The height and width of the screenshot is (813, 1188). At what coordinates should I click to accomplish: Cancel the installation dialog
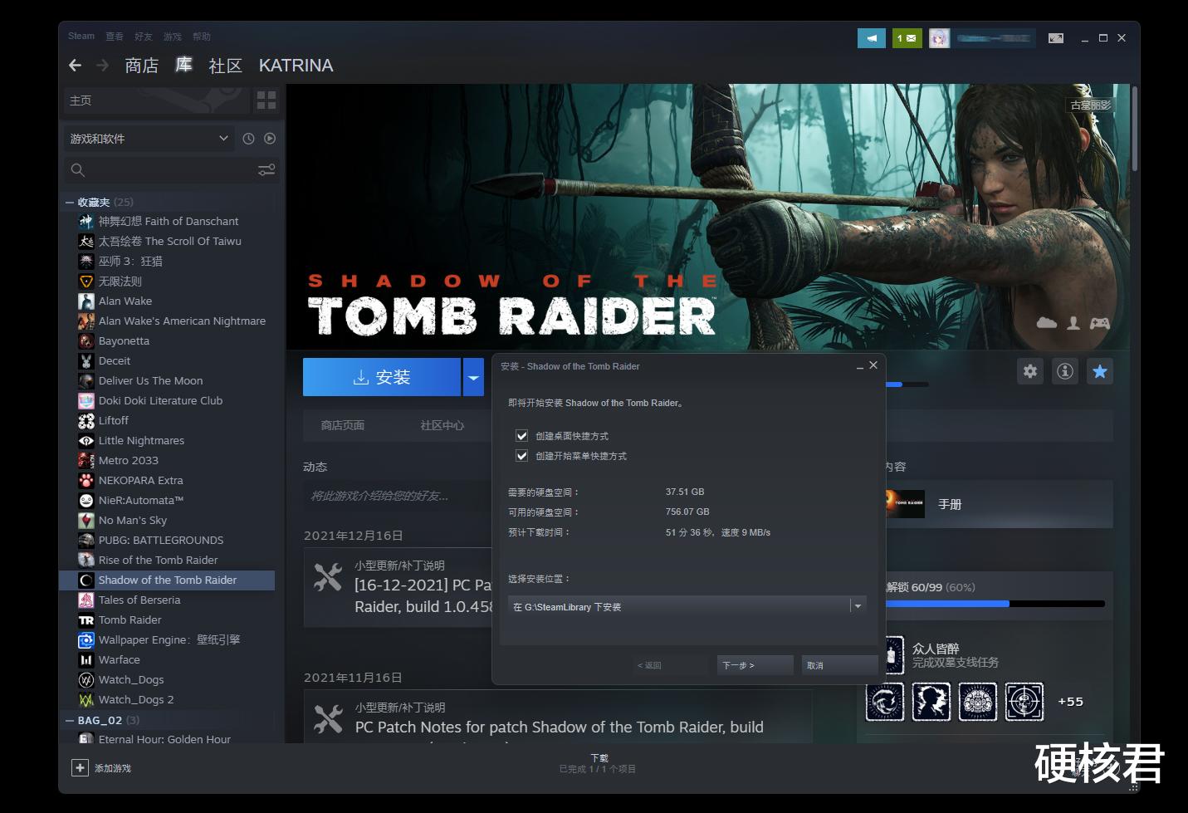pyautogui.click(x=838, y=665)
